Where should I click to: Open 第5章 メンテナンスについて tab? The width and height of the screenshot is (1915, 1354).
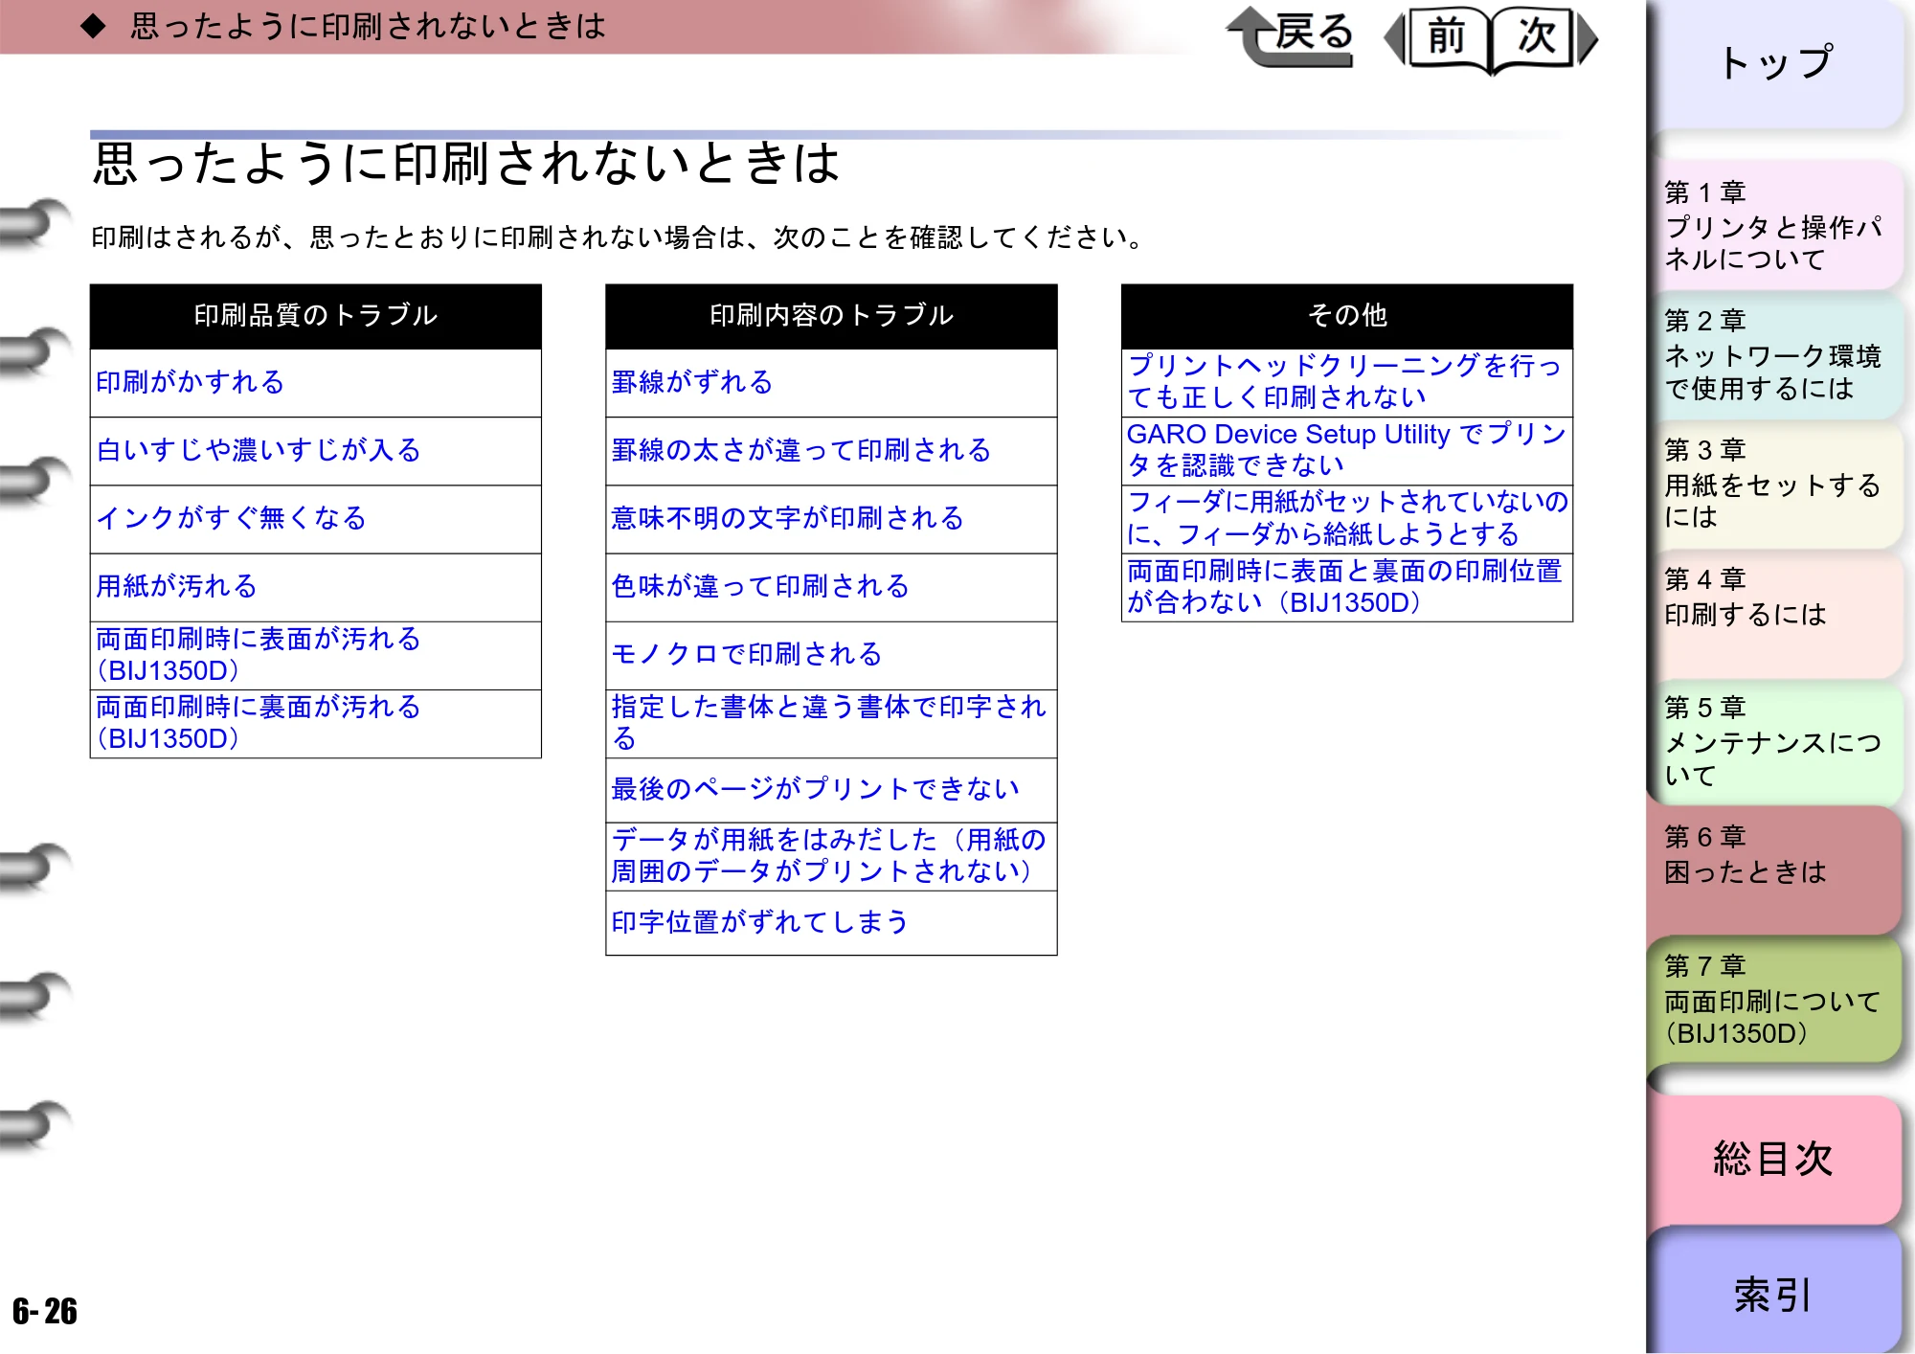1777,742
